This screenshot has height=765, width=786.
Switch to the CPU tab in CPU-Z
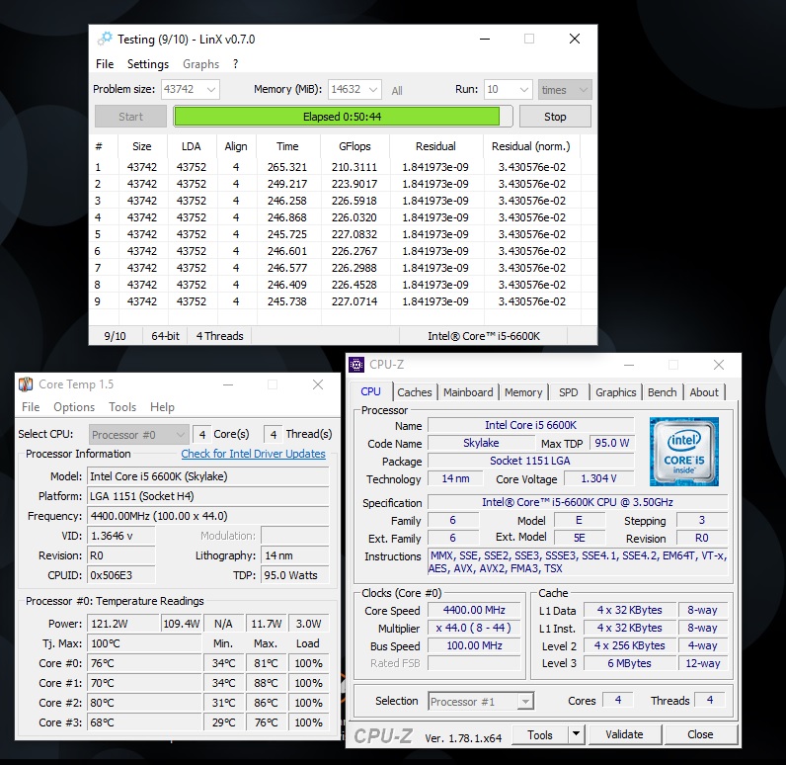pyautogui.click(x=371, y=391)
